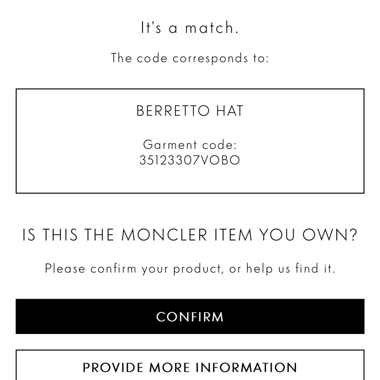Click the garment code 35123307VOBO
Viewport: 380px width, 380px height.
(190, 160)
